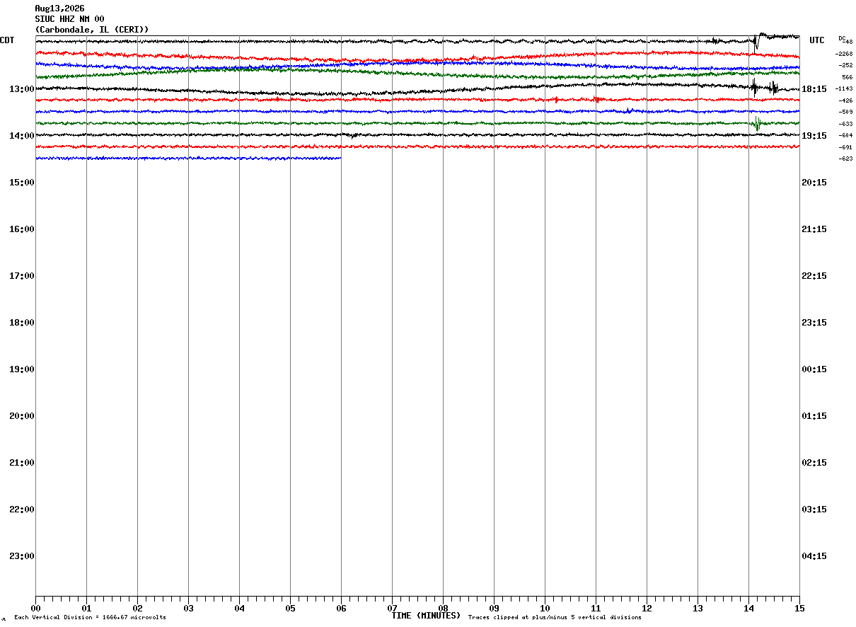
Task: Click the 21:00 CDT hour label
Action: tap(21, 463)
